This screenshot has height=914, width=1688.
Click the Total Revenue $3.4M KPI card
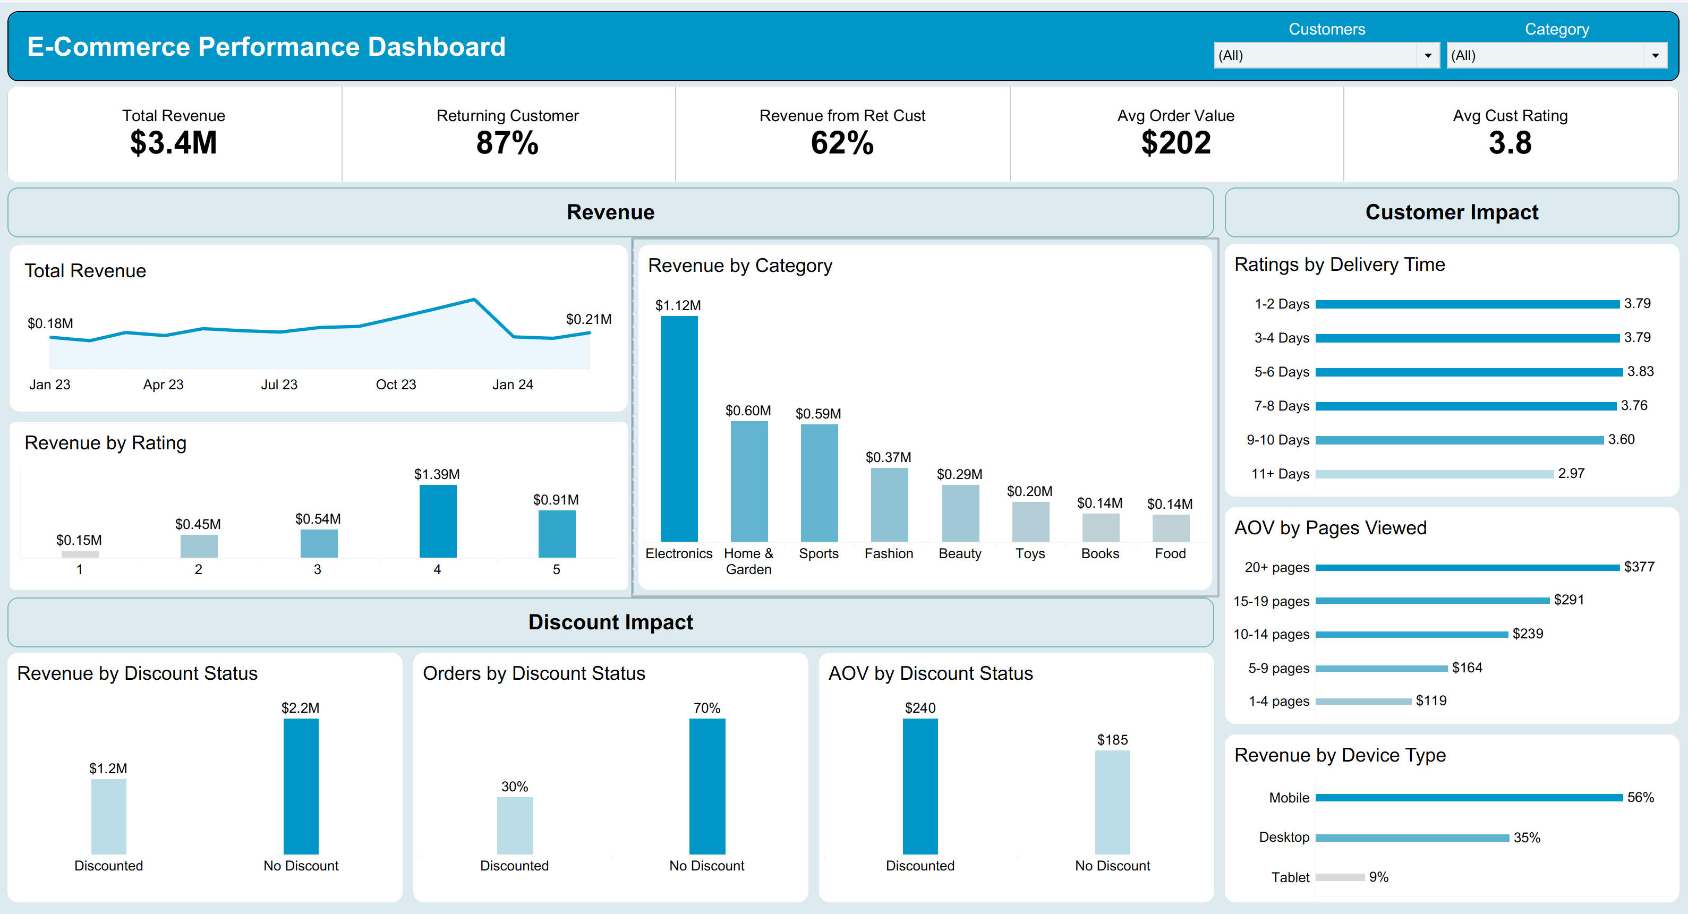click(174, 134)
